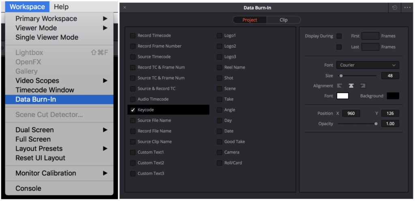This screenshot has width=415, height=201.
Task: Click the Size value field showing 48
Action: pos(390,76)
